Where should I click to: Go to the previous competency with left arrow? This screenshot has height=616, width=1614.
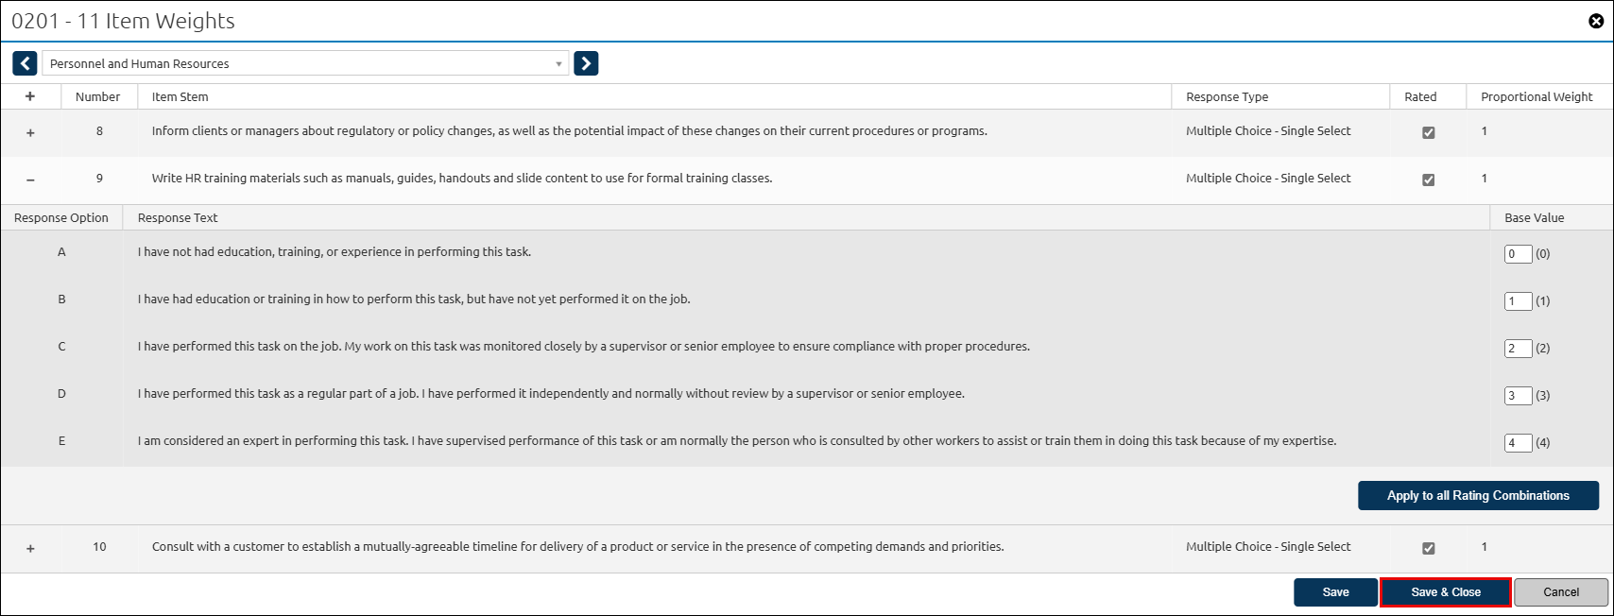click(x=25, y=63)
